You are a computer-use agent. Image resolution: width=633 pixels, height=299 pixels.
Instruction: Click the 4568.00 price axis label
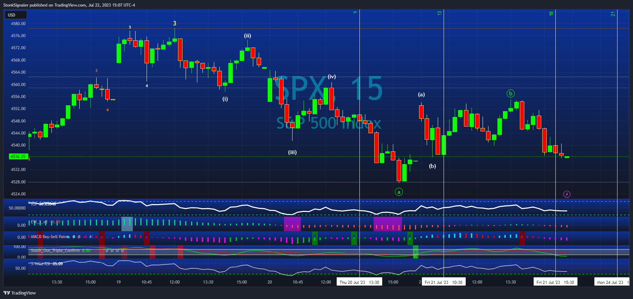[x=18, y=60]
